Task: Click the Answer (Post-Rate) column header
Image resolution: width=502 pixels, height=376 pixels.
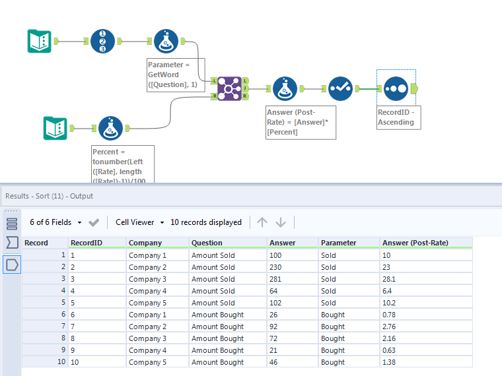Action: pos(426,243)
